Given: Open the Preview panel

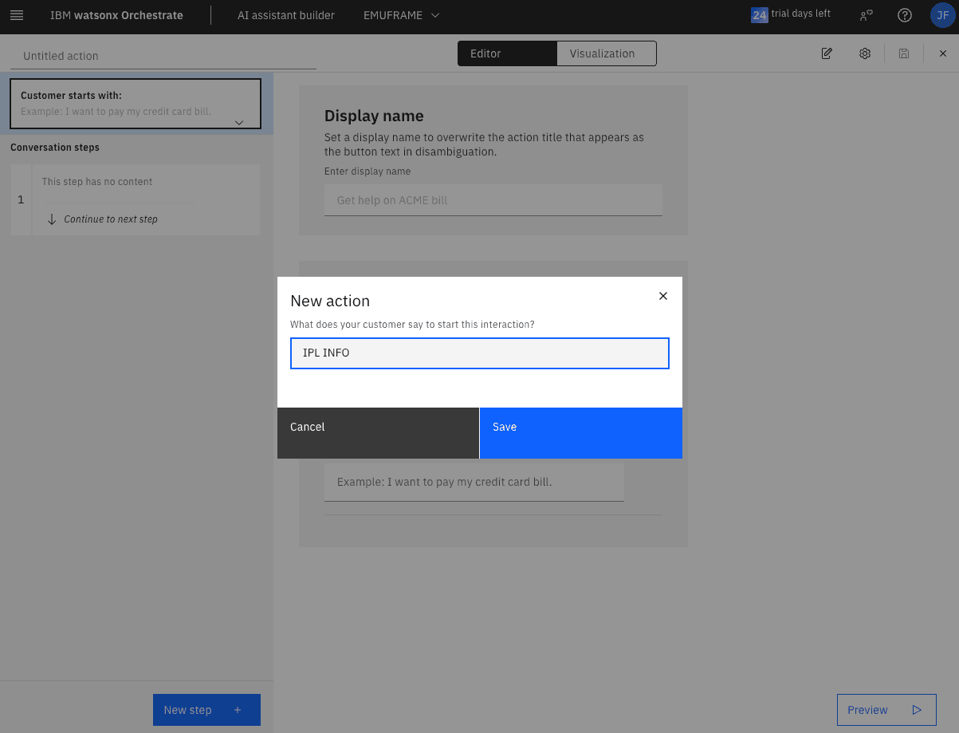Looking at the screenshot, I should pyautogui.click(x=886, y=710).
